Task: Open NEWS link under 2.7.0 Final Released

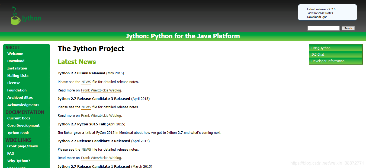Action: pos(86,82)
